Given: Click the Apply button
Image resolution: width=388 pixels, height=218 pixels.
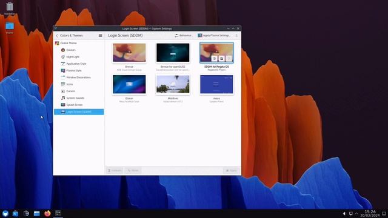Looking at the screenshot, I should pos(232,171).
